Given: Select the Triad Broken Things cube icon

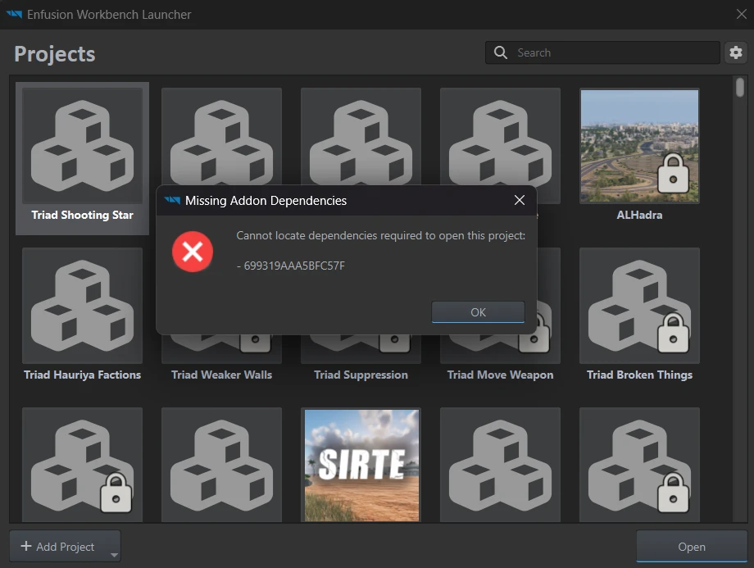Looking at the screenshot, I should 639,306.
